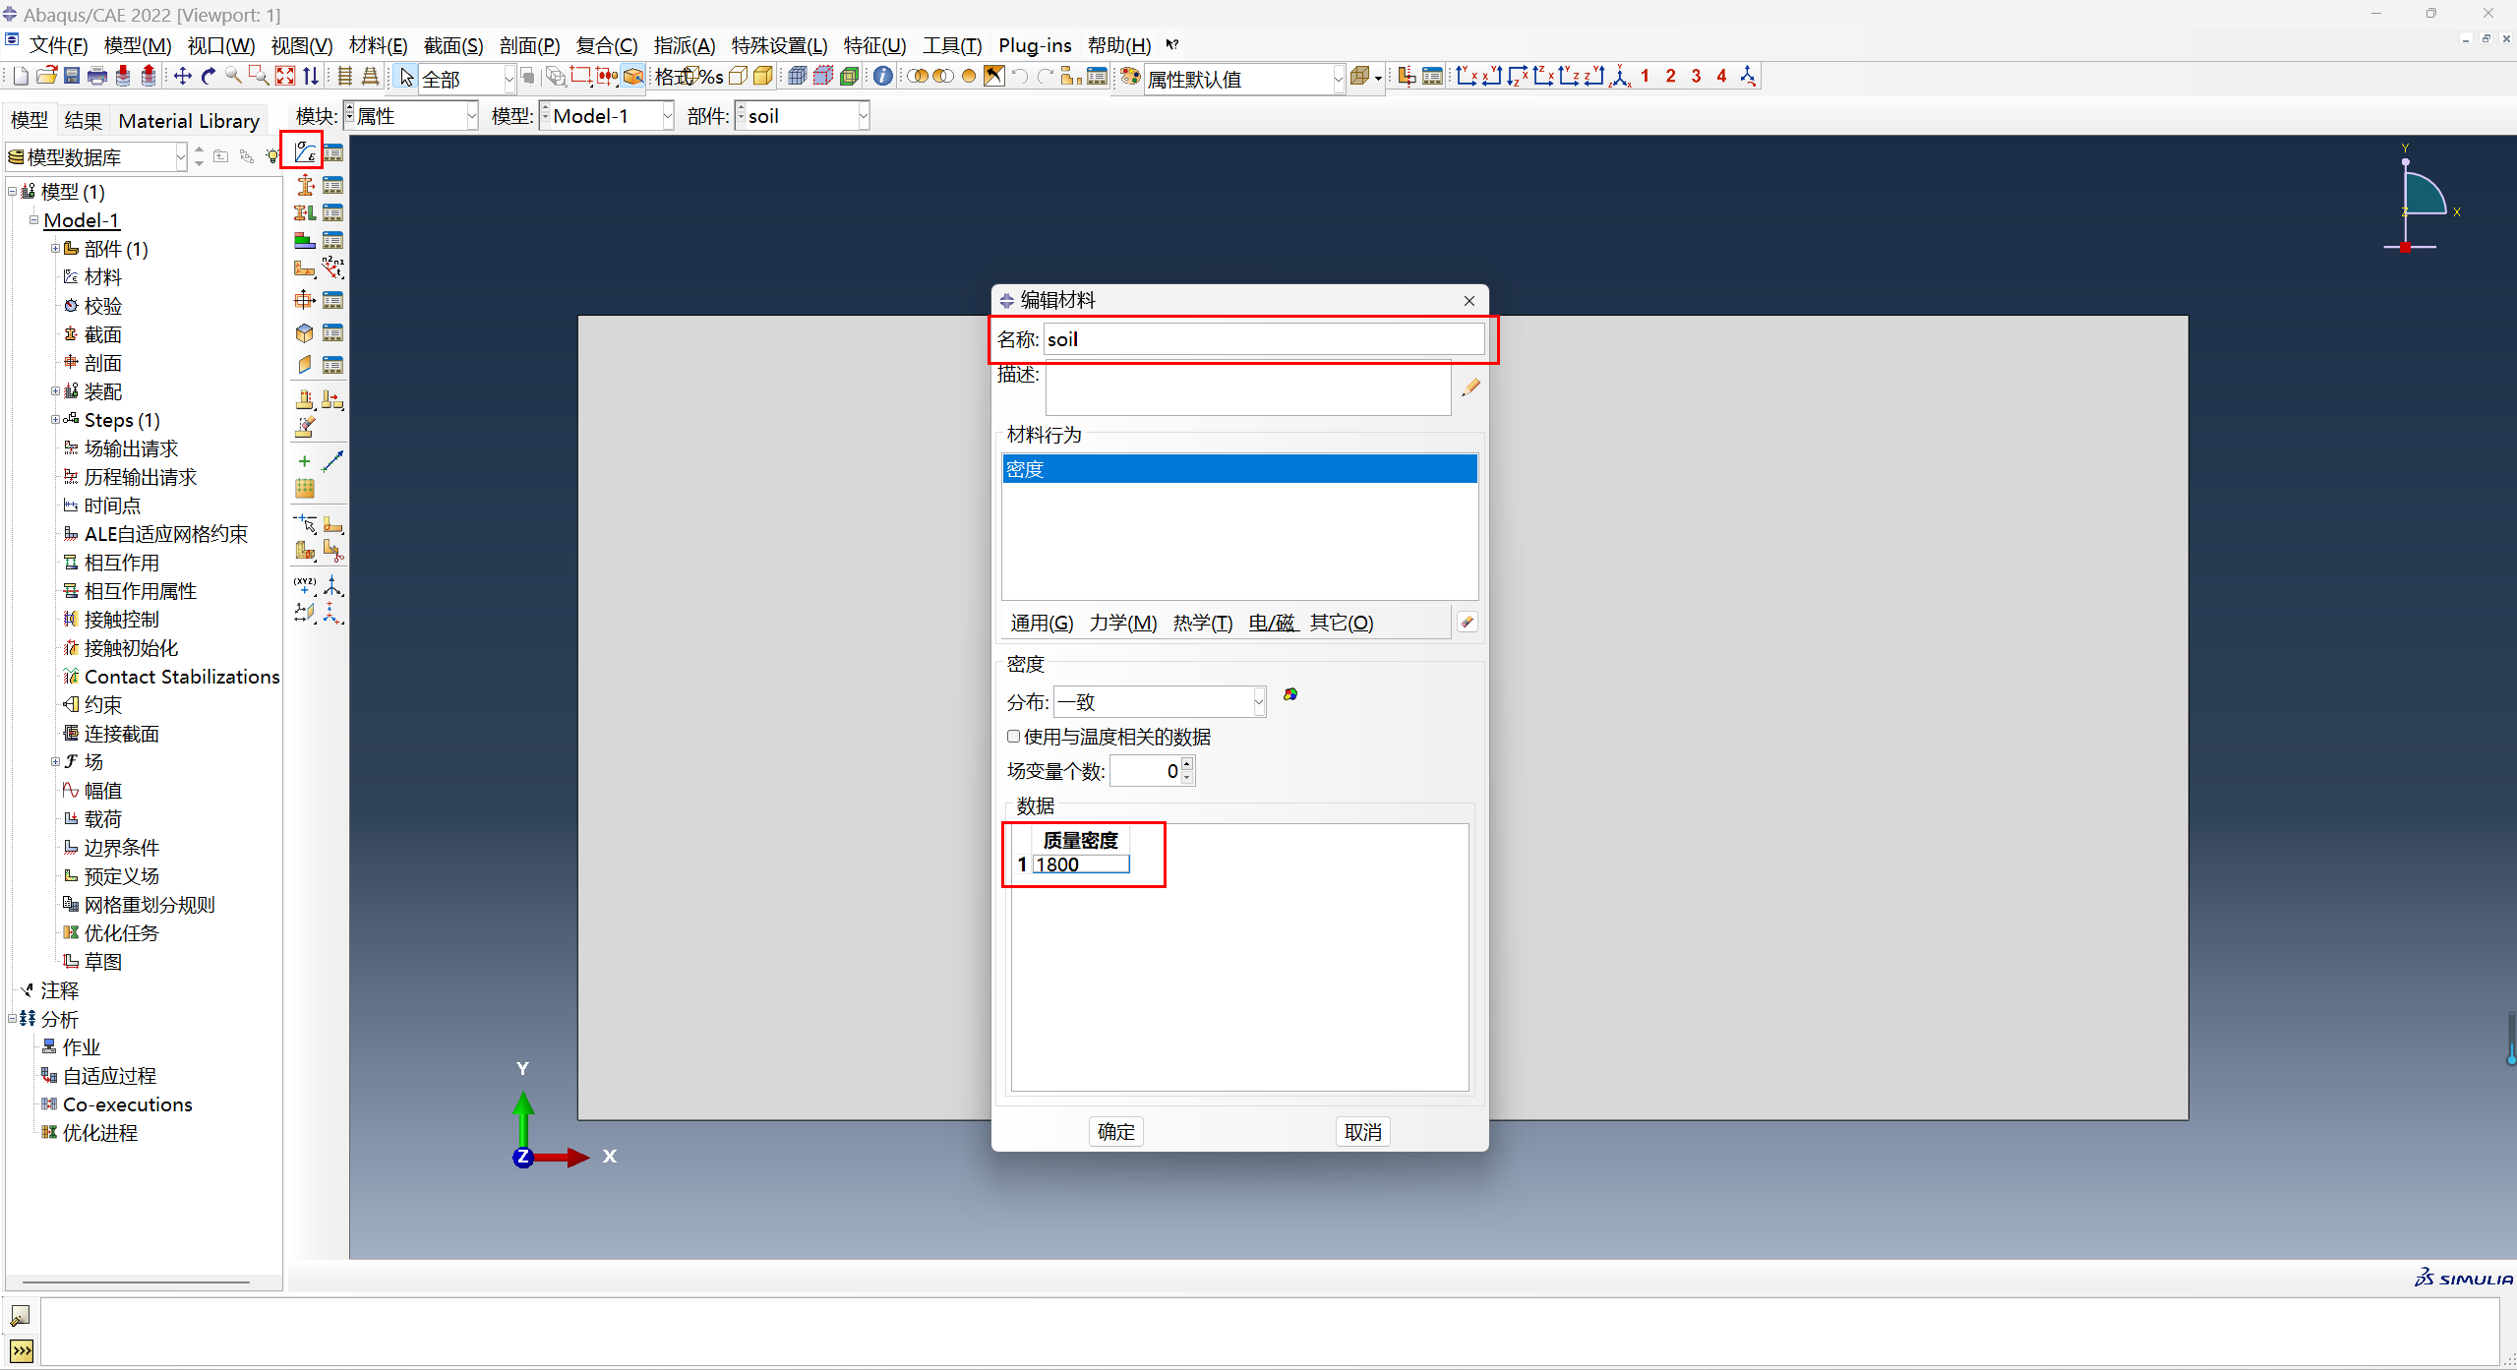Click the Pan View icon

point(183,76)
